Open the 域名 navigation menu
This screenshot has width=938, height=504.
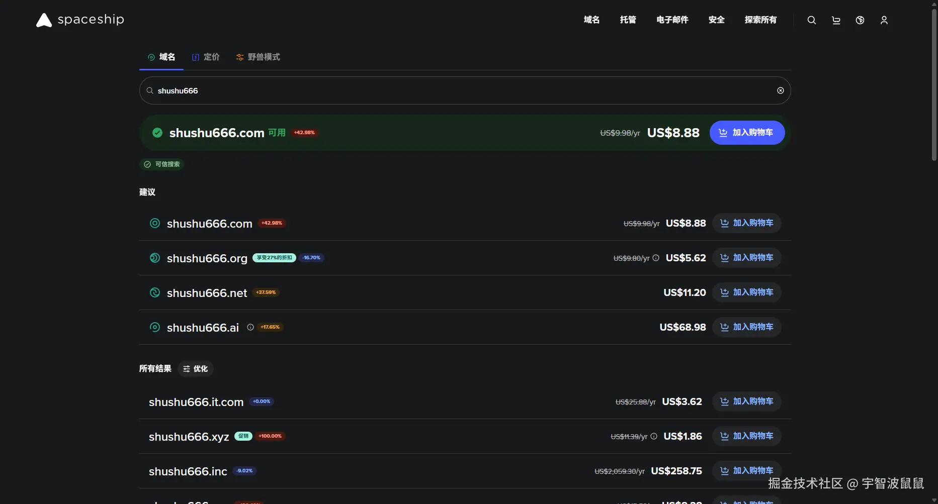[591, 20]
